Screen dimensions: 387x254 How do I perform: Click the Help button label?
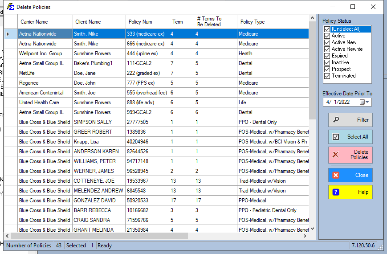363,192
